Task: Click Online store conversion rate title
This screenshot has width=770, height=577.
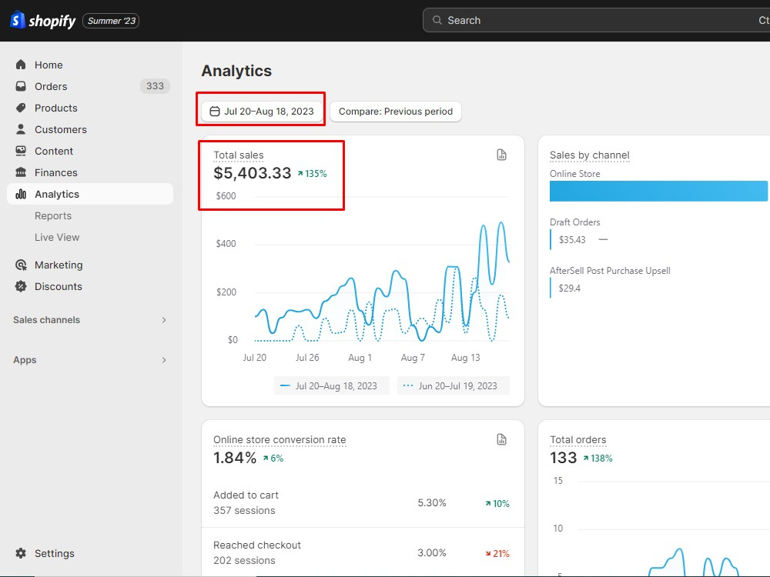Action: (280, 439)
